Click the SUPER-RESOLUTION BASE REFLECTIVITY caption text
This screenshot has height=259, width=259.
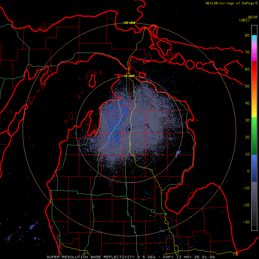point(91,257)
